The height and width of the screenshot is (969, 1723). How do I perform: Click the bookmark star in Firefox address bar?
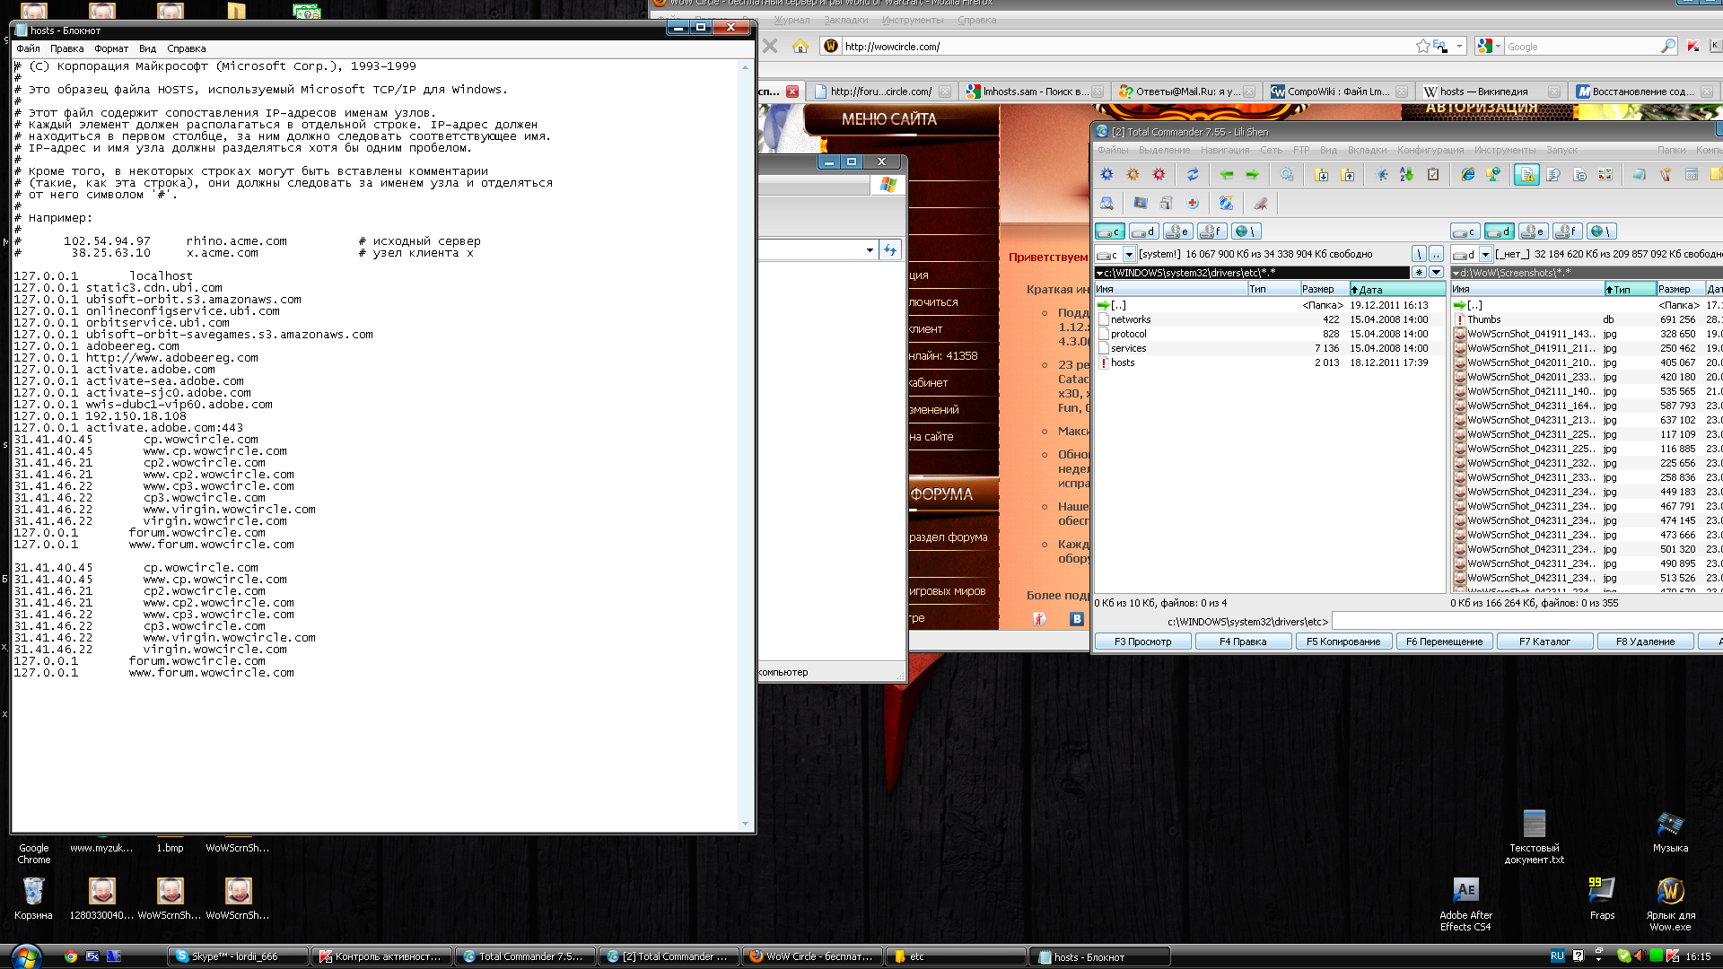click(x=1422, y=47)
